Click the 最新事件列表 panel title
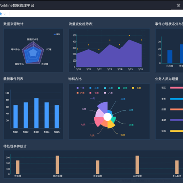Screen dimensions: 183x183 [13, 79]
